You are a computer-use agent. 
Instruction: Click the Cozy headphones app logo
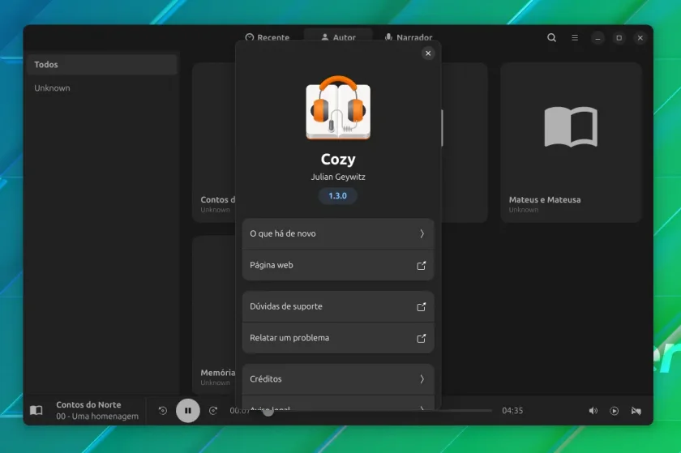pyautogui.click(x=338, y=108)
